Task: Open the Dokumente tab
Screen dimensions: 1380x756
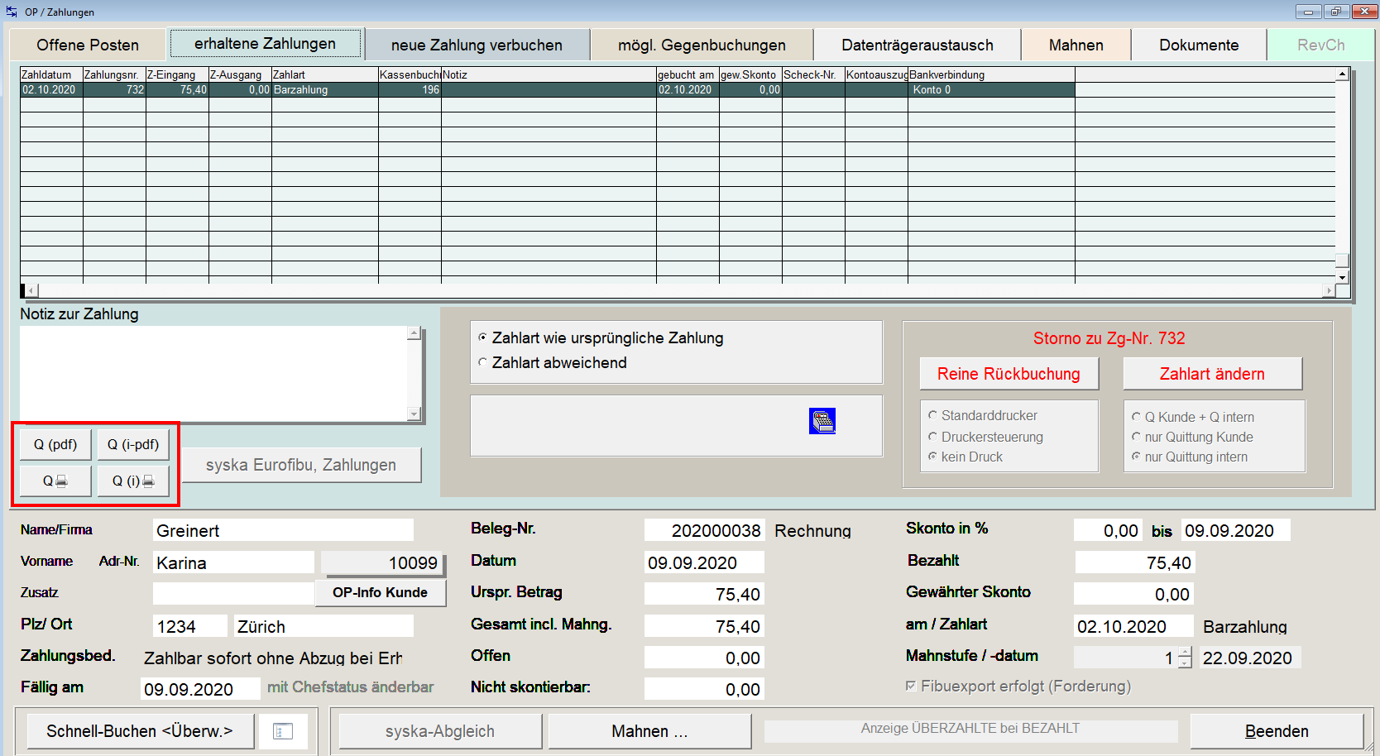Action: tap(1199, 45)
